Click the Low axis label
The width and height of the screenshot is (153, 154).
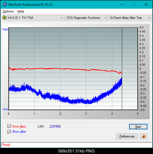[x=5, y=109]
